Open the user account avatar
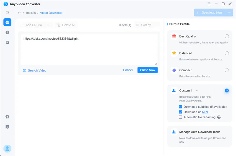The image size is (236, 156). pos(7,149)
